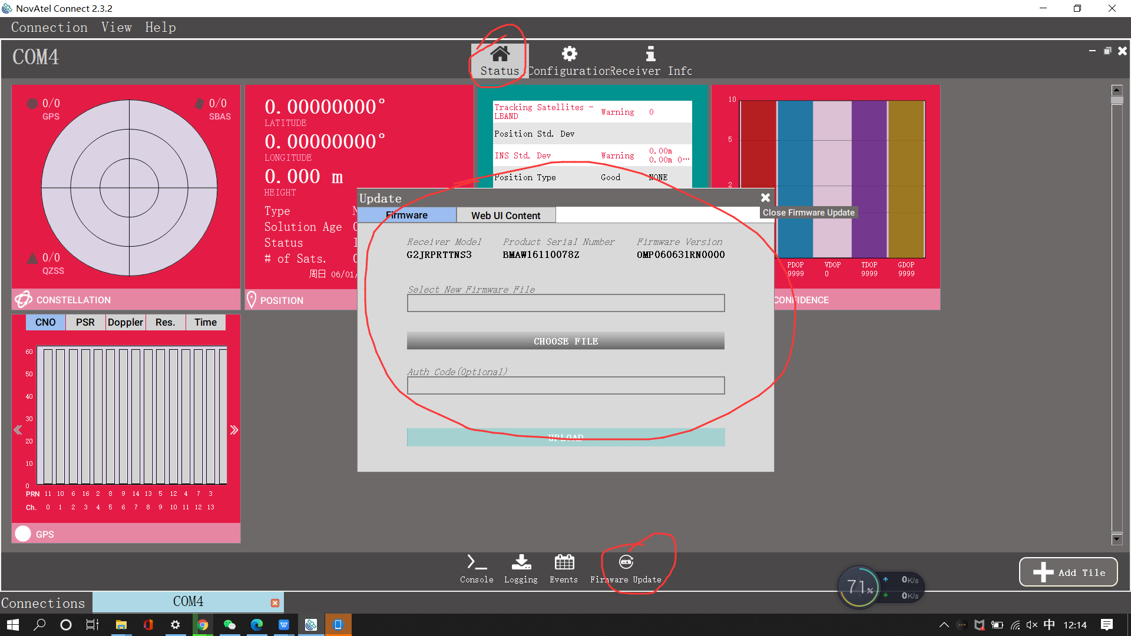Select the PSR tab in Constellation panel
This screenshot has width=1131, height=636.
[x=85, y=322]
